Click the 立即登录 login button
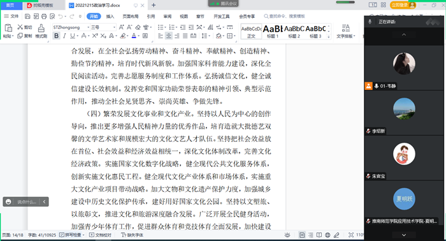 pos(403,5)
